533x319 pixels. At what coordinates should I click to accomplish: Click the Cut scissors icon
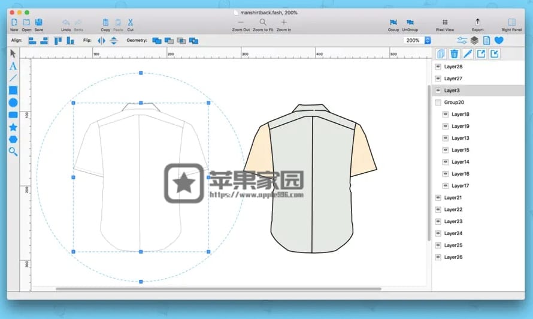pos(130,22)
